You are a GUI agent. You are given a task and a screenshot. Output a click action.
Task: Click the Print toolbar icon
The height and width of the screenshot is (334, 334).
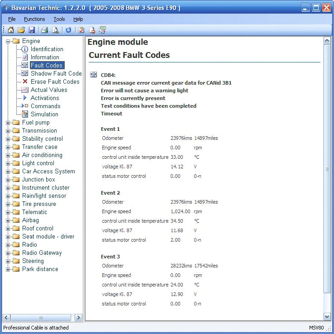45,30
